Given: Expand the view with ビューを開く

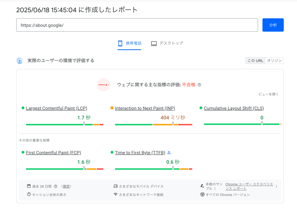Looking at the screenshot, I should click(x=269, y=94).
